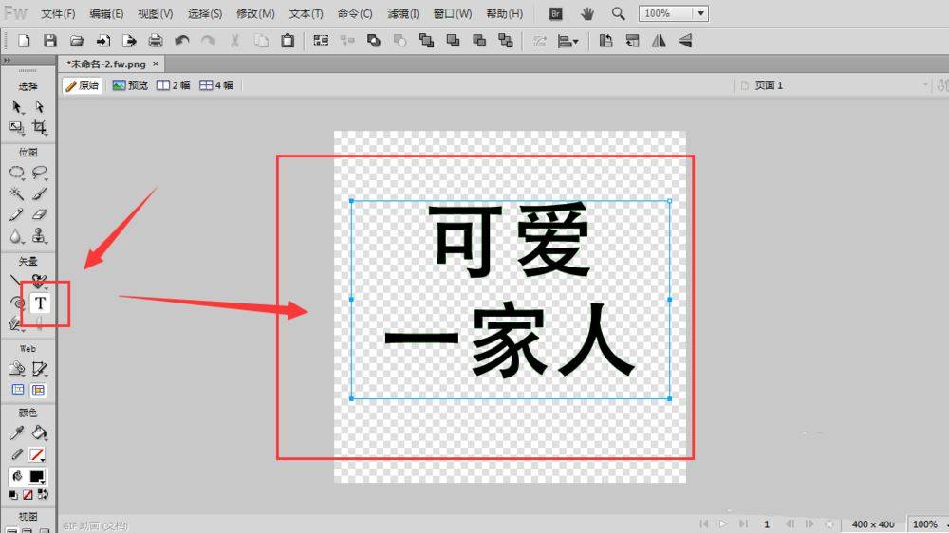Choose the Eyedropper tool
The height and width of the screenshot is (533, 949).
click(x=17, y=432)
